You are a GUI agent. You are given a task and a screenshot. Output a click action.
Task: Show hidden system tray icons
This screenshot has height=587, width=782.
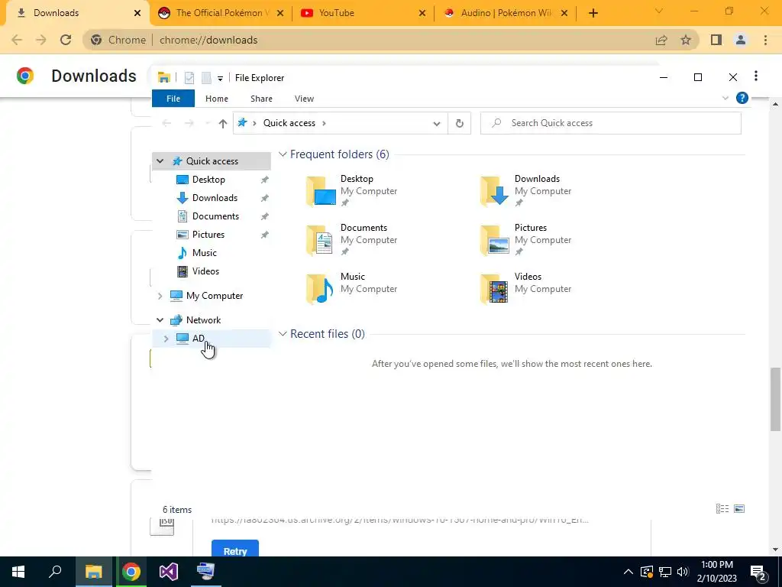pyautogui.click(x=629, y=572)
